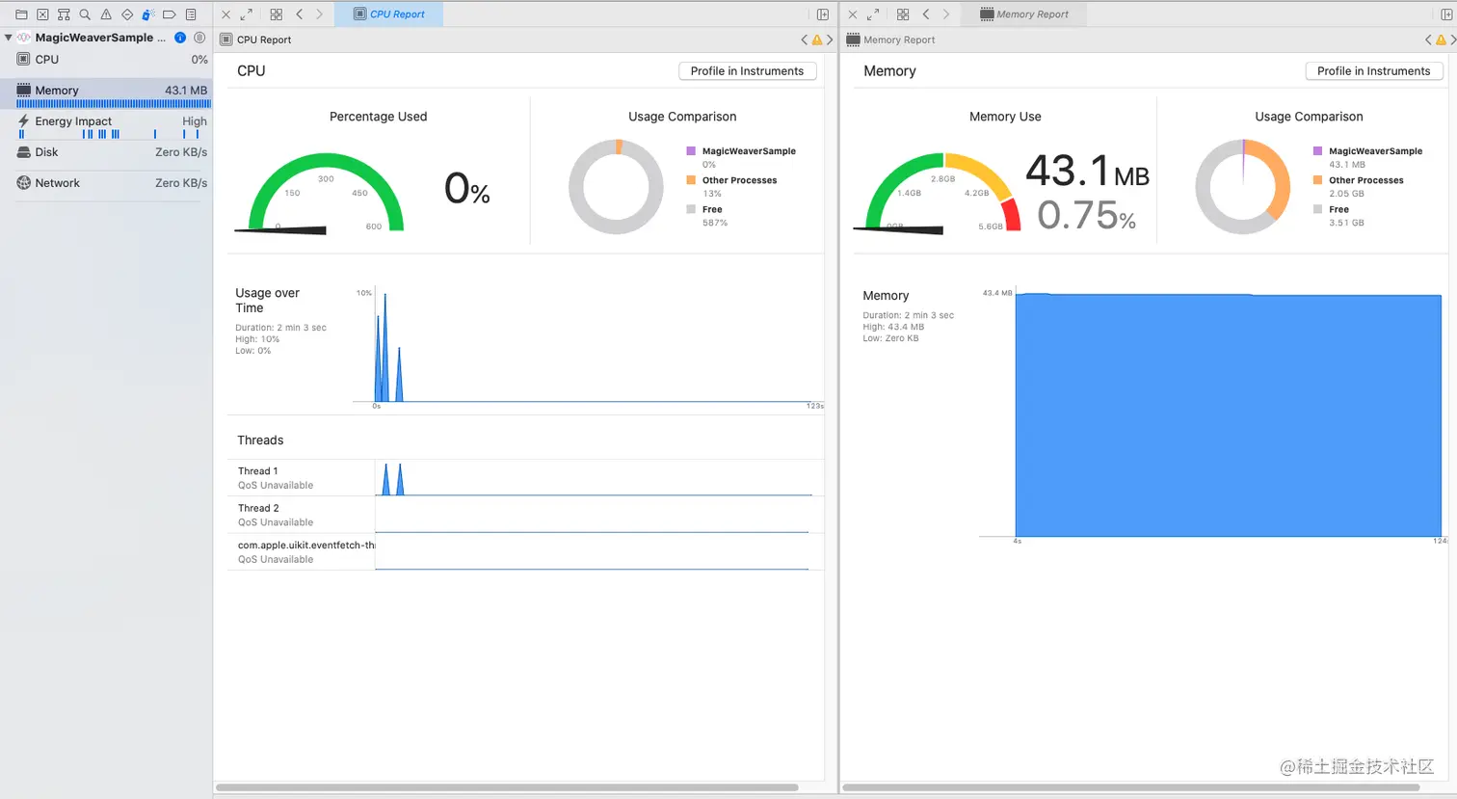This screenshot has height=799, width=1457.
Task: Open the Project navigator folder icon
Action: (x=21, y=14)
